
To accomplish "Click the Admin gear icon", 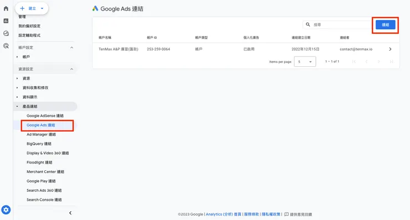I will tap(6, 210).
